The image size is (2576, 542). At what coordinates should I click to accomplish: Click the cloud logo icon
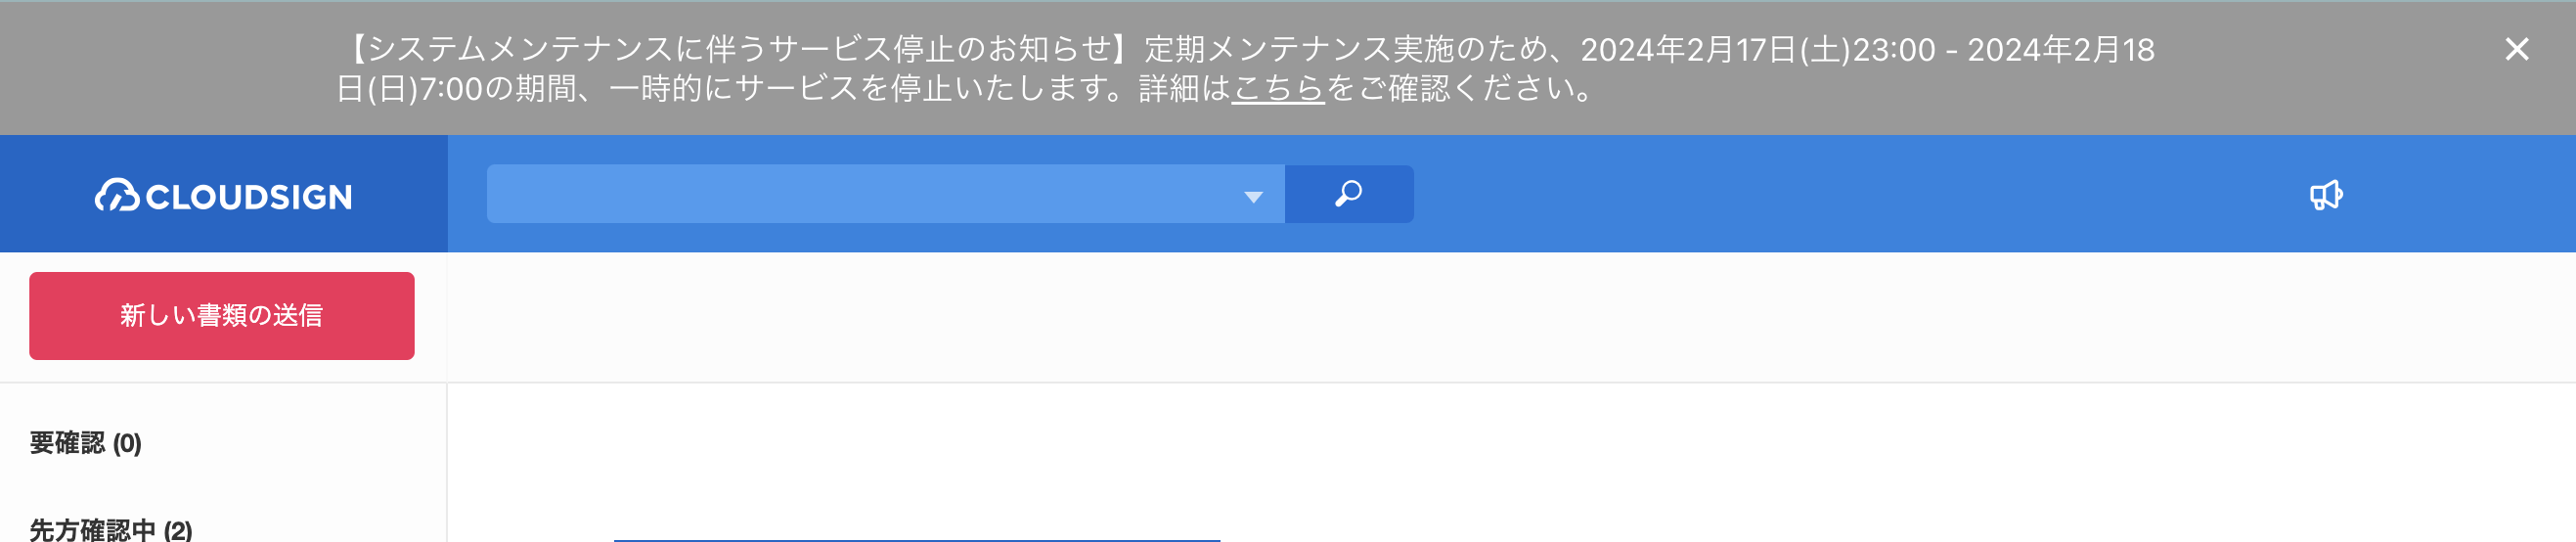tap(117, 195)
